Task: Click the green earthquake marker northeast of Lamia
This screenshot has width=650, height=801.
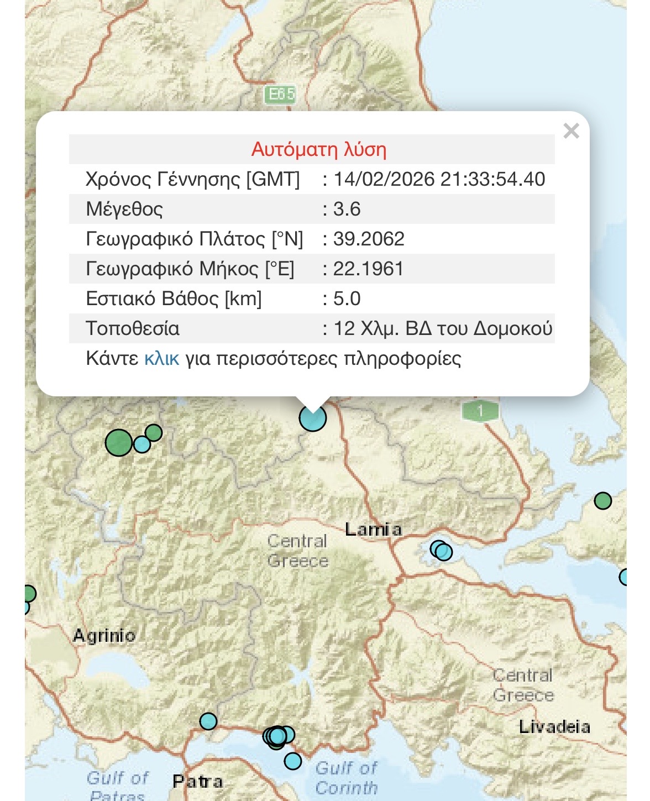Action: [x=602, y=501]
